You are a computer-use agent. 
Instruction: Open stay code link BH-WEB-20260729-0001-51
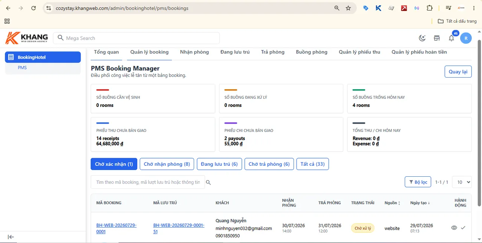[179, 228]
